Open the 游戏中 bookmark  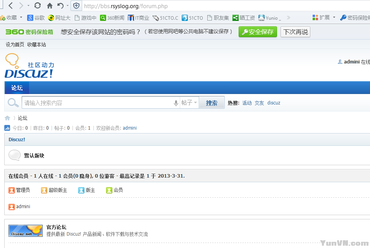pyautogui.click(x=85, y=18)
